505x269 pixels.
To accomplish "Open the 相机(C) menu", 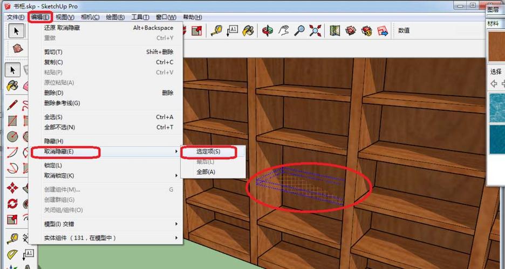I will click(x=90, y=17).
